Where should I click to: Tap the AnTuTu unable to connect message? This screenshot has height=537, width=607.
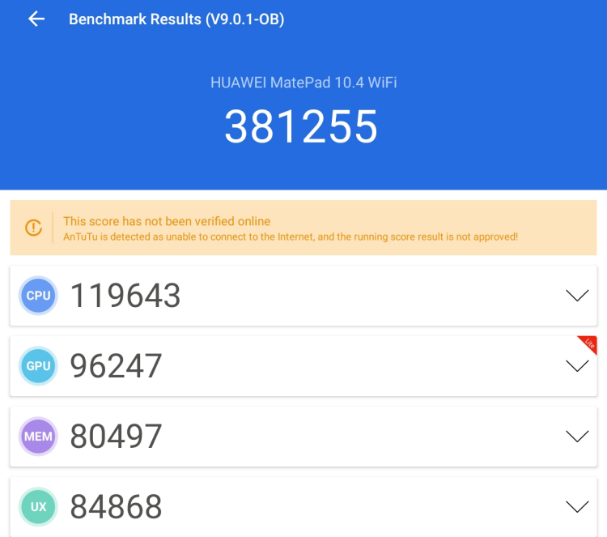(291, 237)
